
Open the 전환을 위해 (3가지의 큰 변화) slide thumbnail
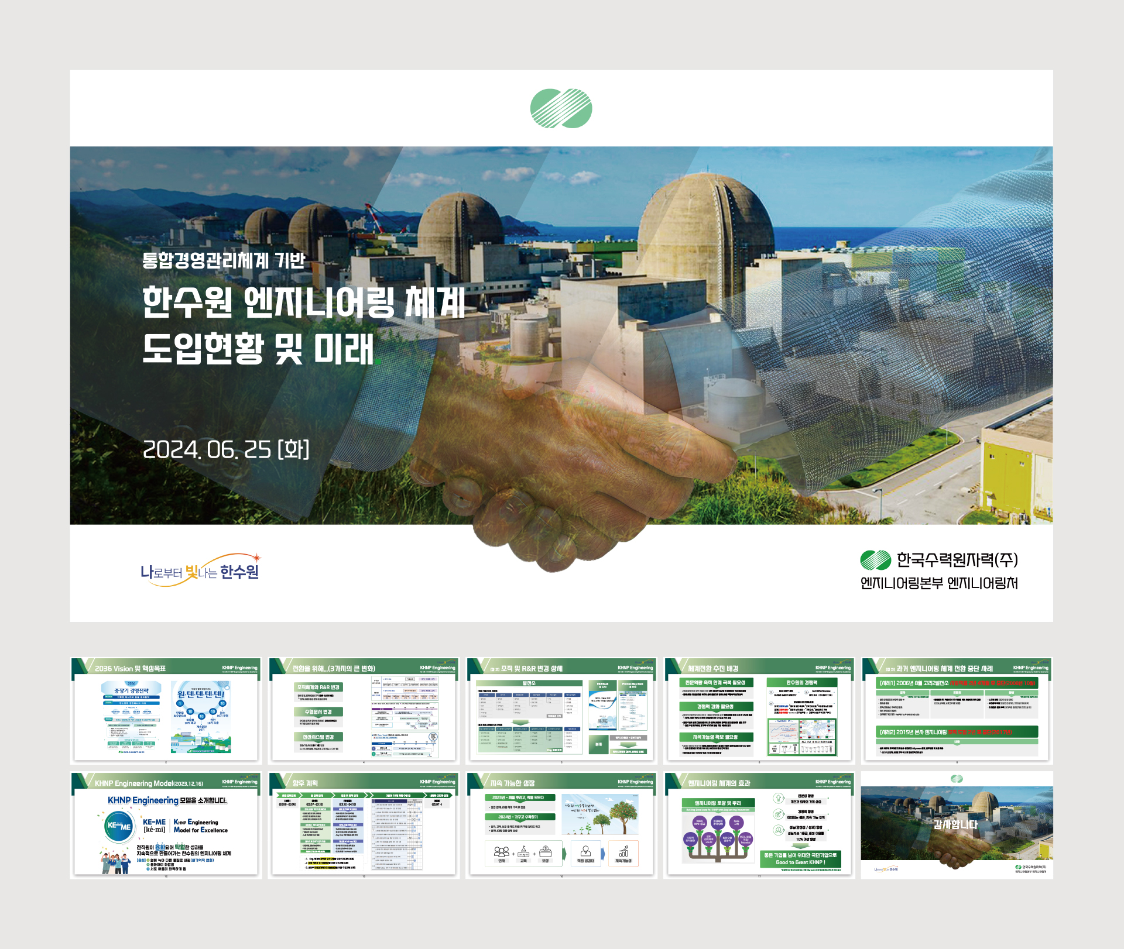pyautogui.click(x=363, y=710)
